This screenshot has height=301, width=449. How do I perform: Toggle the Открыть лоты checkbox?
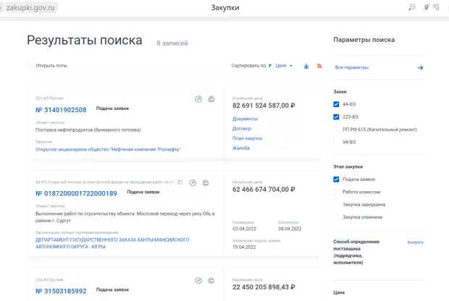(30, 66)
